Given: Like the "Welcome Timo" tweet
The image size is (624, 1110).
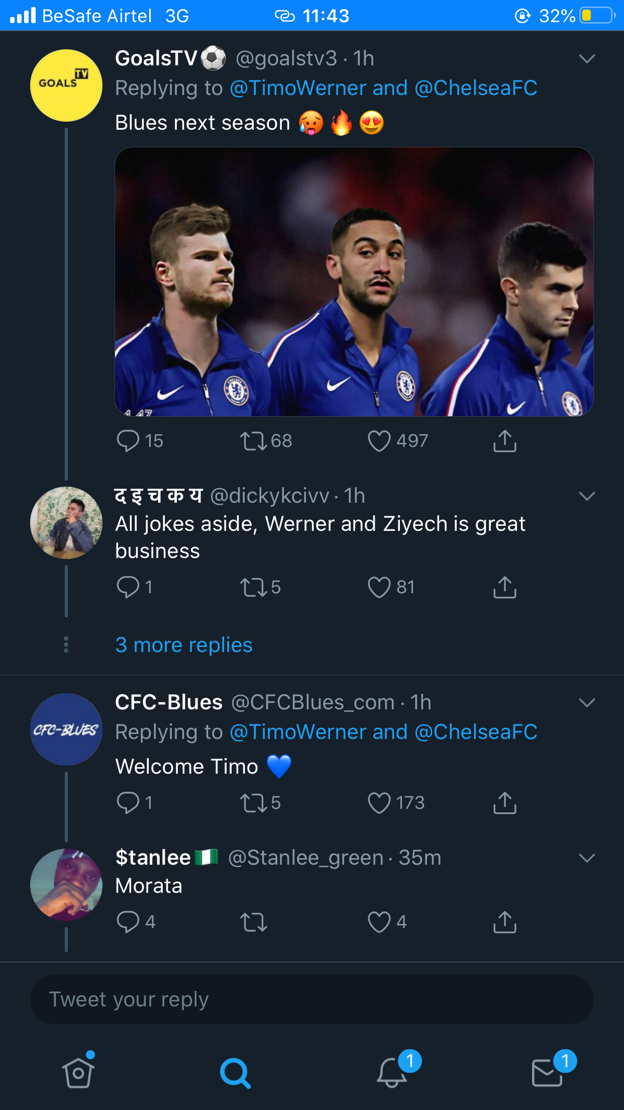Looking at the screenshot, I should pyautogui.click(x=379, y=803).
